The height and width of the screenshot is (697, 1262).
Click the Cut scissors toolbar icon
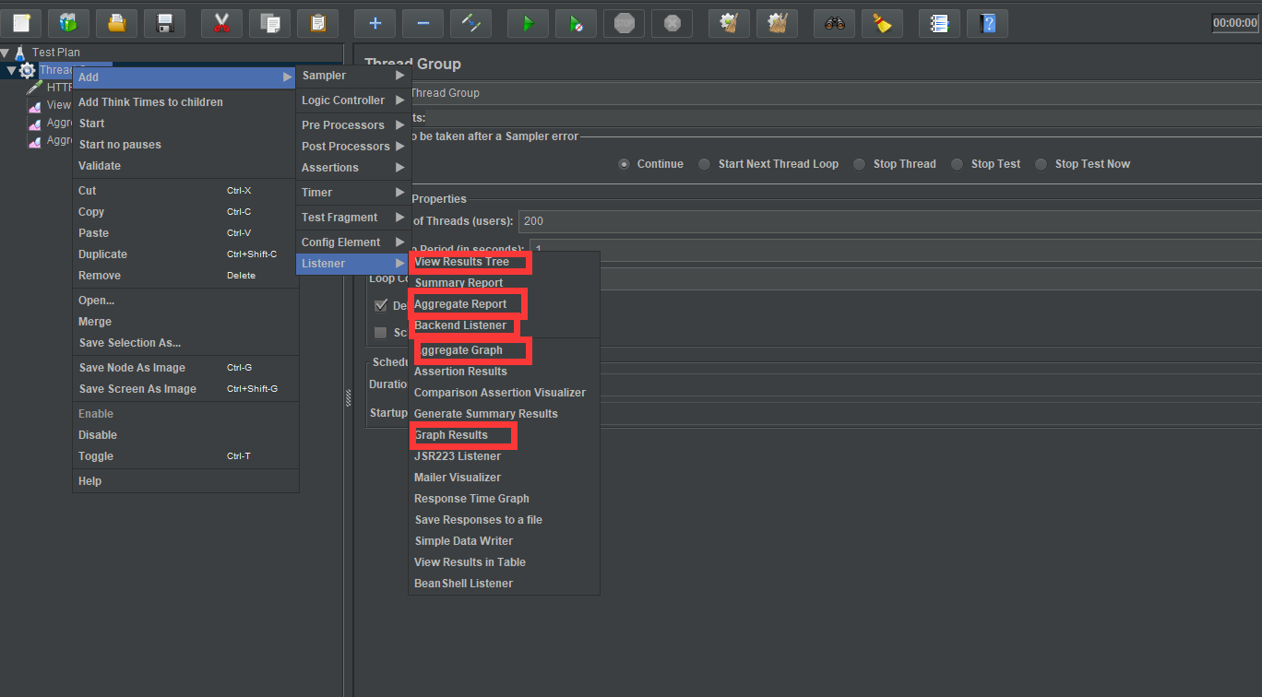point(221,23)
